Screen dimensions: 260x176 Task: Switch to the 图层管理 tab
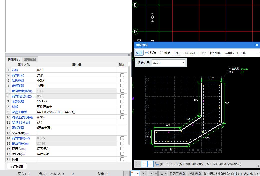coord(30,59)
